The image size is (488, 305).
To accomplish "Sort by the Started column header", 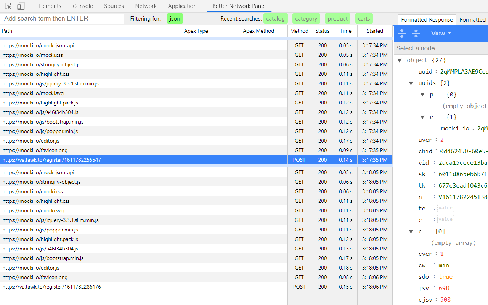I will coord(375,31).
